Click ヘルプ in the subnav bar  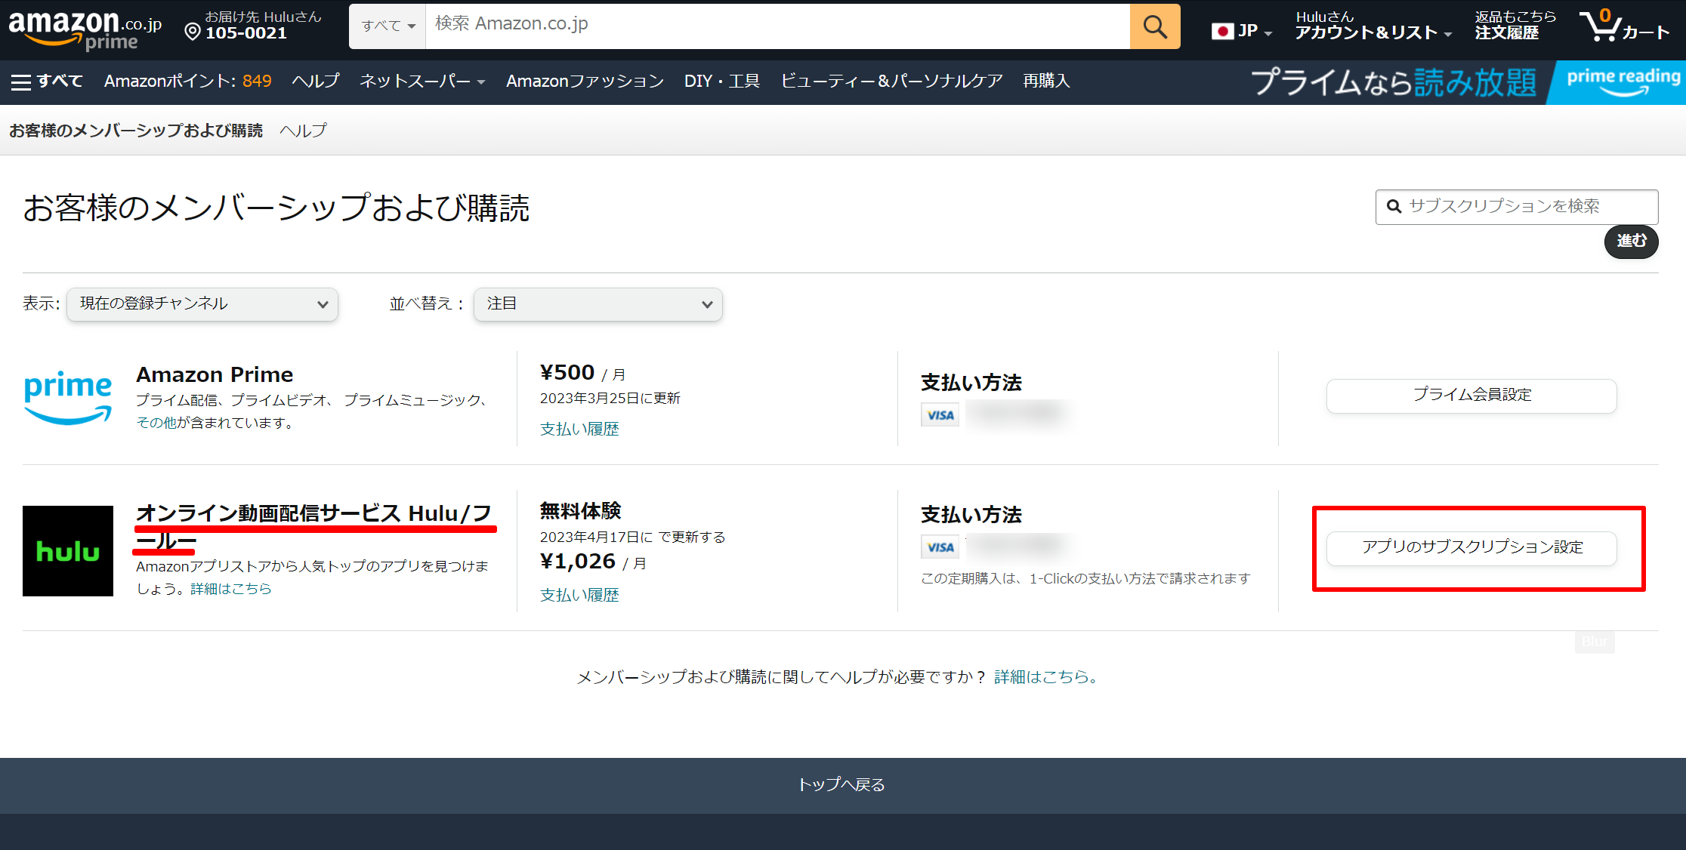[303, 131]
